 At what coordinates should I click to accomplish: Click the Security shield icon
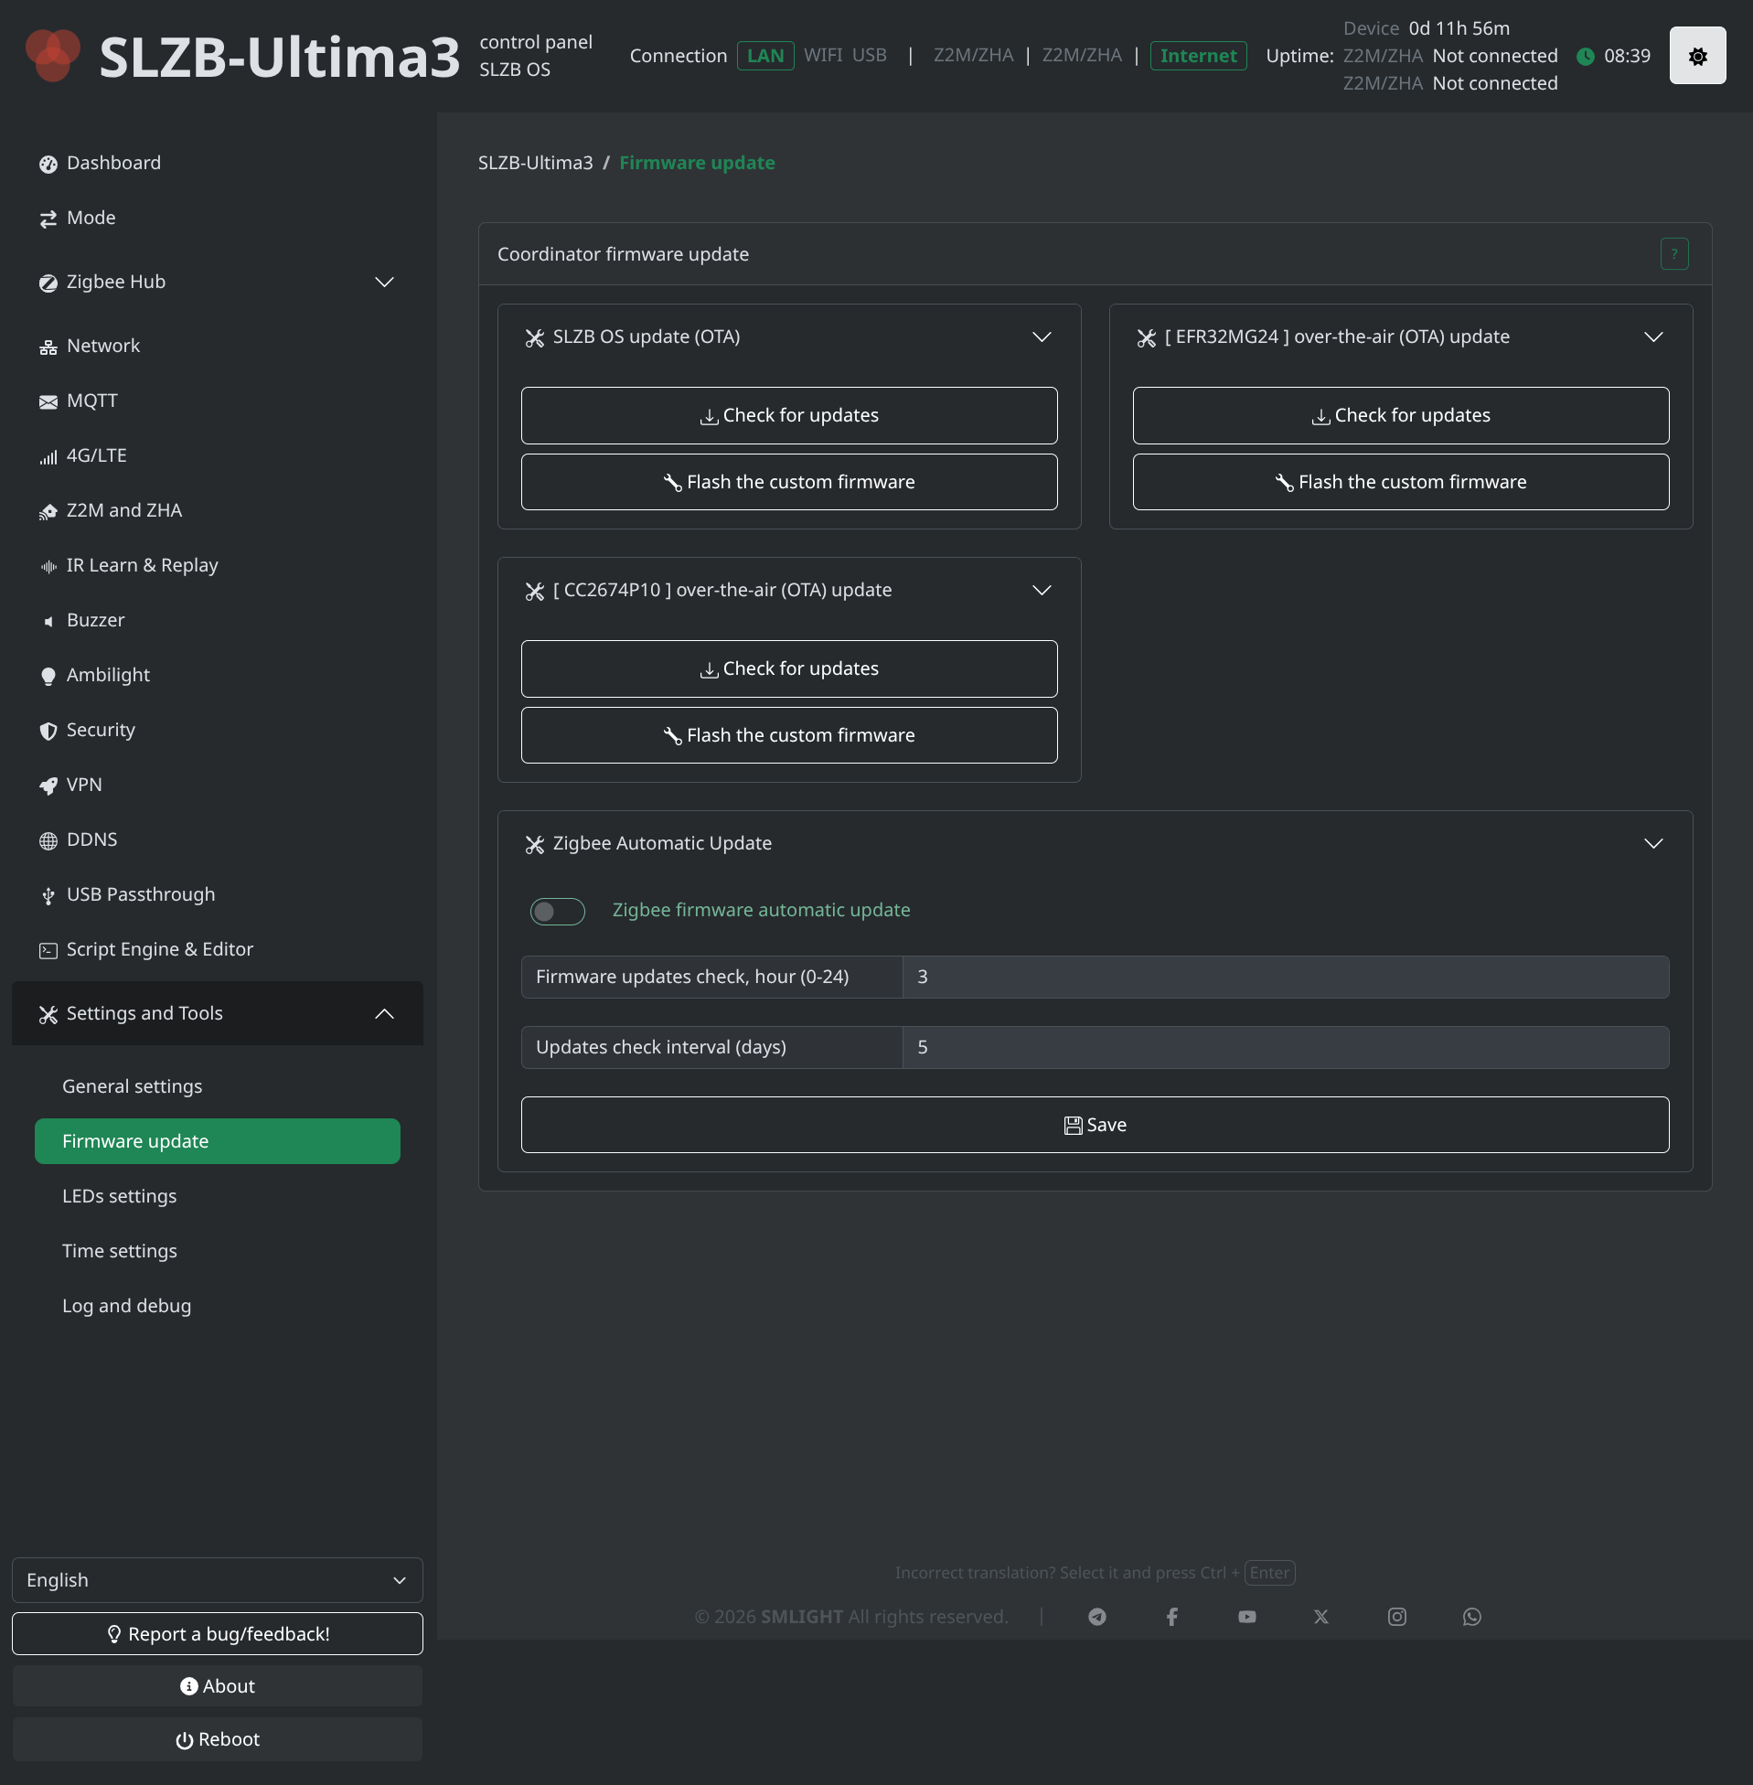click(48, 731)
